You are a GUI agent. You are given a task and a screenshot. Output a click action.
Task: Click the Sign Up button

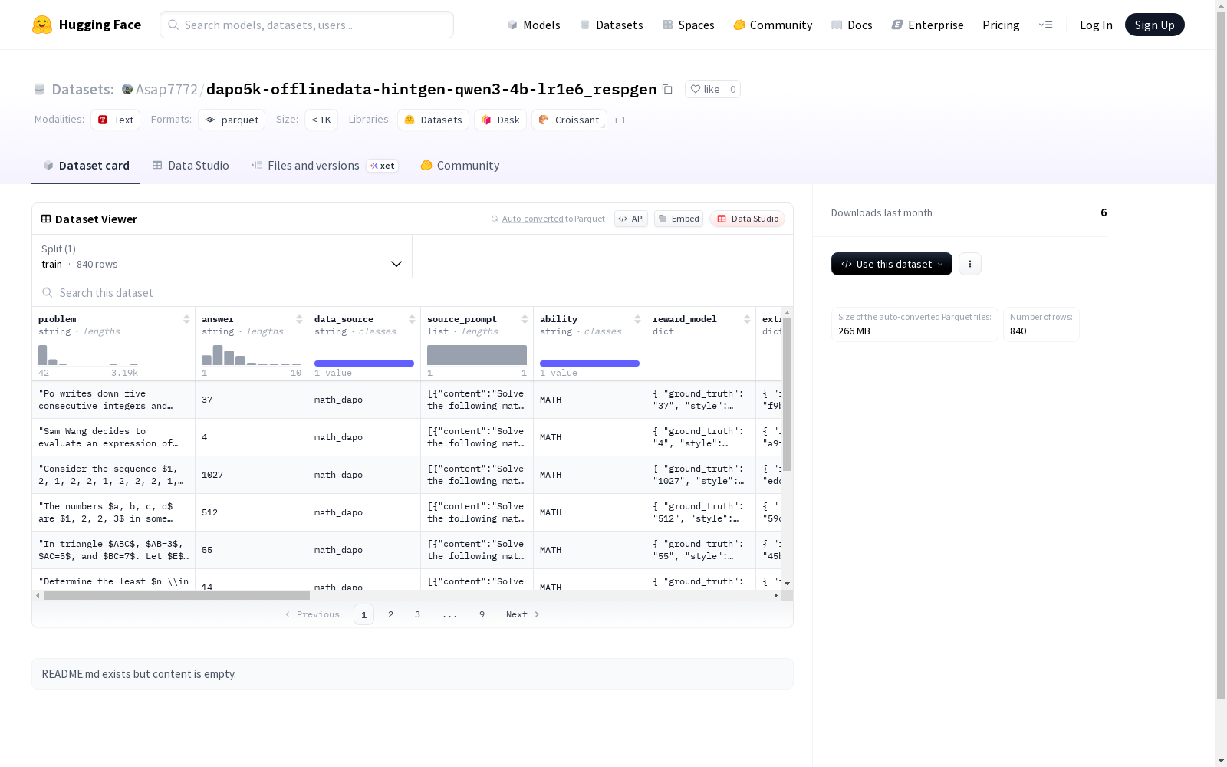coord(1155,25)
